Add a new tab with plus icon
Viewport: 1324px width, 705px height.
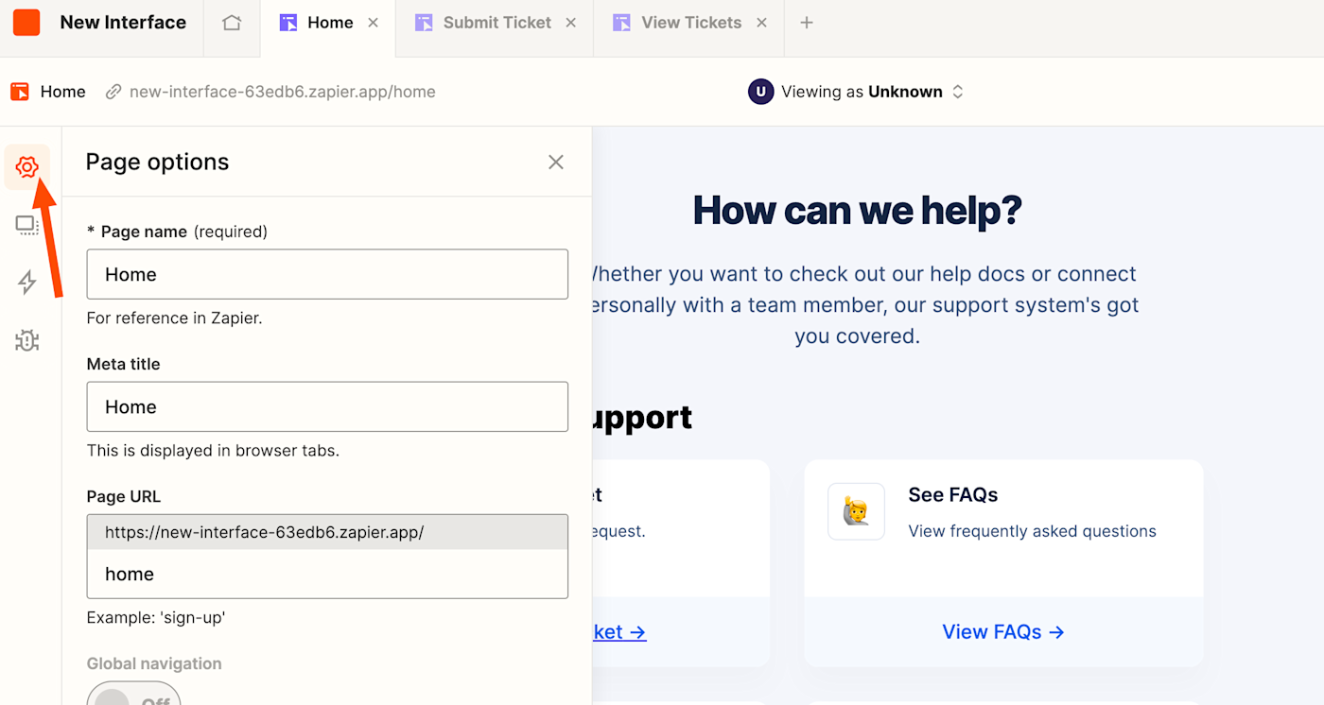tap(807, 23)
